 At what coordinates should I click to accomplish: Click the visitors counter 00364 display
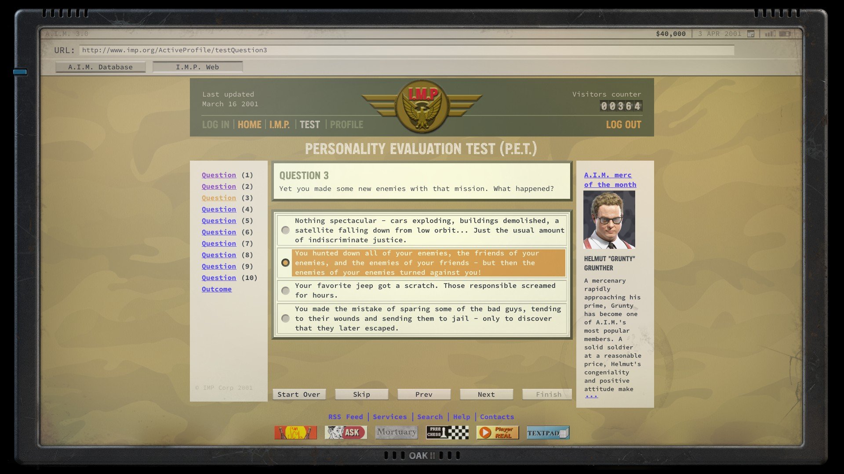point(621,106)
